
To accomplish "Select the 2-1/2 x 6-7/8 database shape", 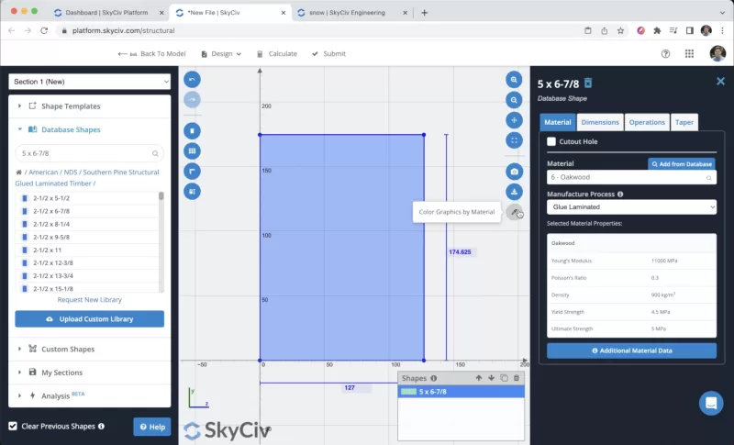I will pyautogui.click(x=87, y=211).
